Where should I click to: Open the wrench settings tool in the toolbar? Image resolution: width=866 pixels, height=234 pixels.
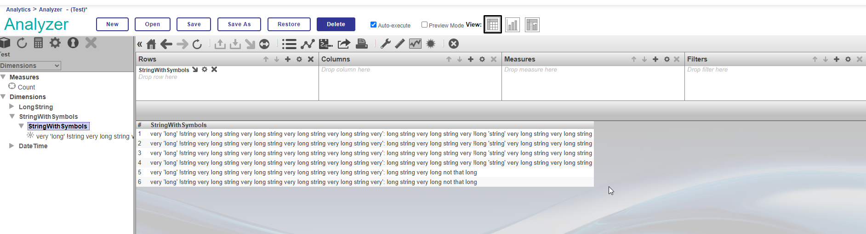(385, 44)
